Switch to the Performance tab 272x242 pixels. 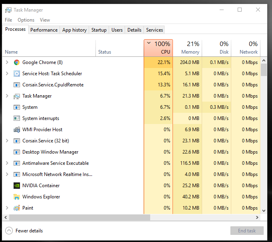tap(44, 30)
